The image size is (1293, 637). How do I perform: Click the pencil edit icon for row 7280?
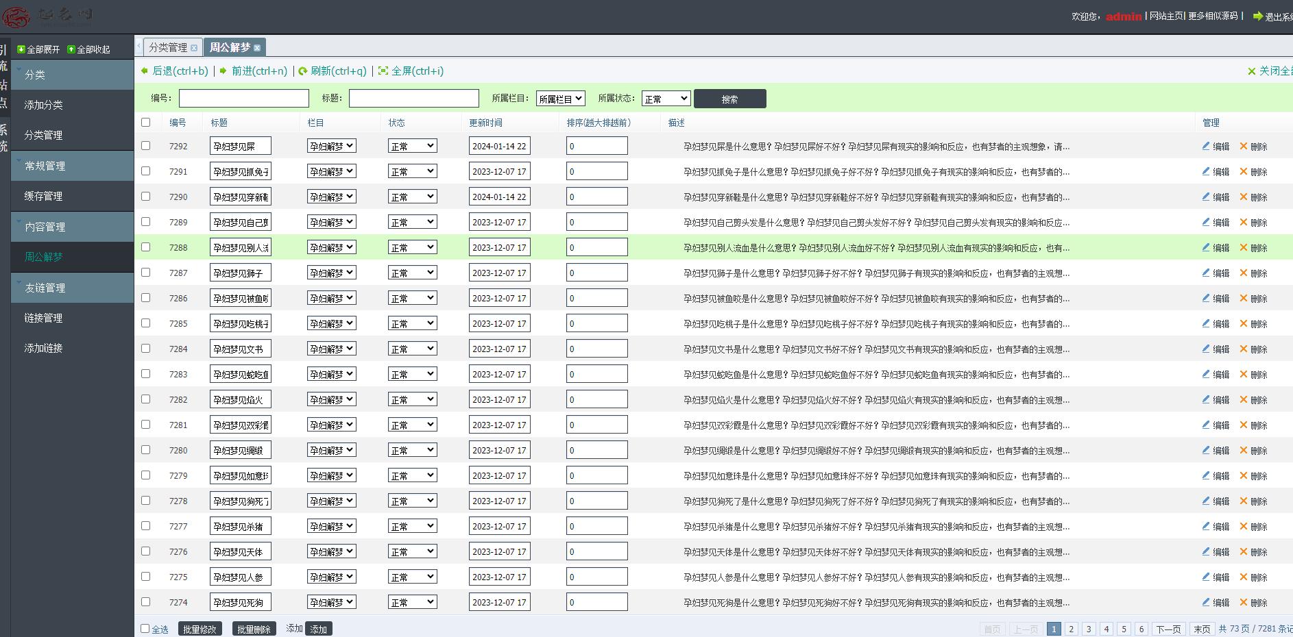pyautogui.click(x=1206, y=450)
